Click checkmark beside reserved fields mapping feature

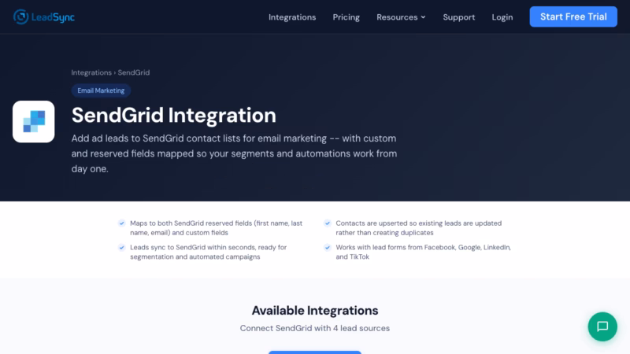point(122,223)
